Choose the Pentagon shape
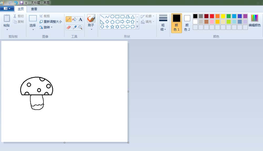The image size is (263, 151). click(x=112, y=22)
